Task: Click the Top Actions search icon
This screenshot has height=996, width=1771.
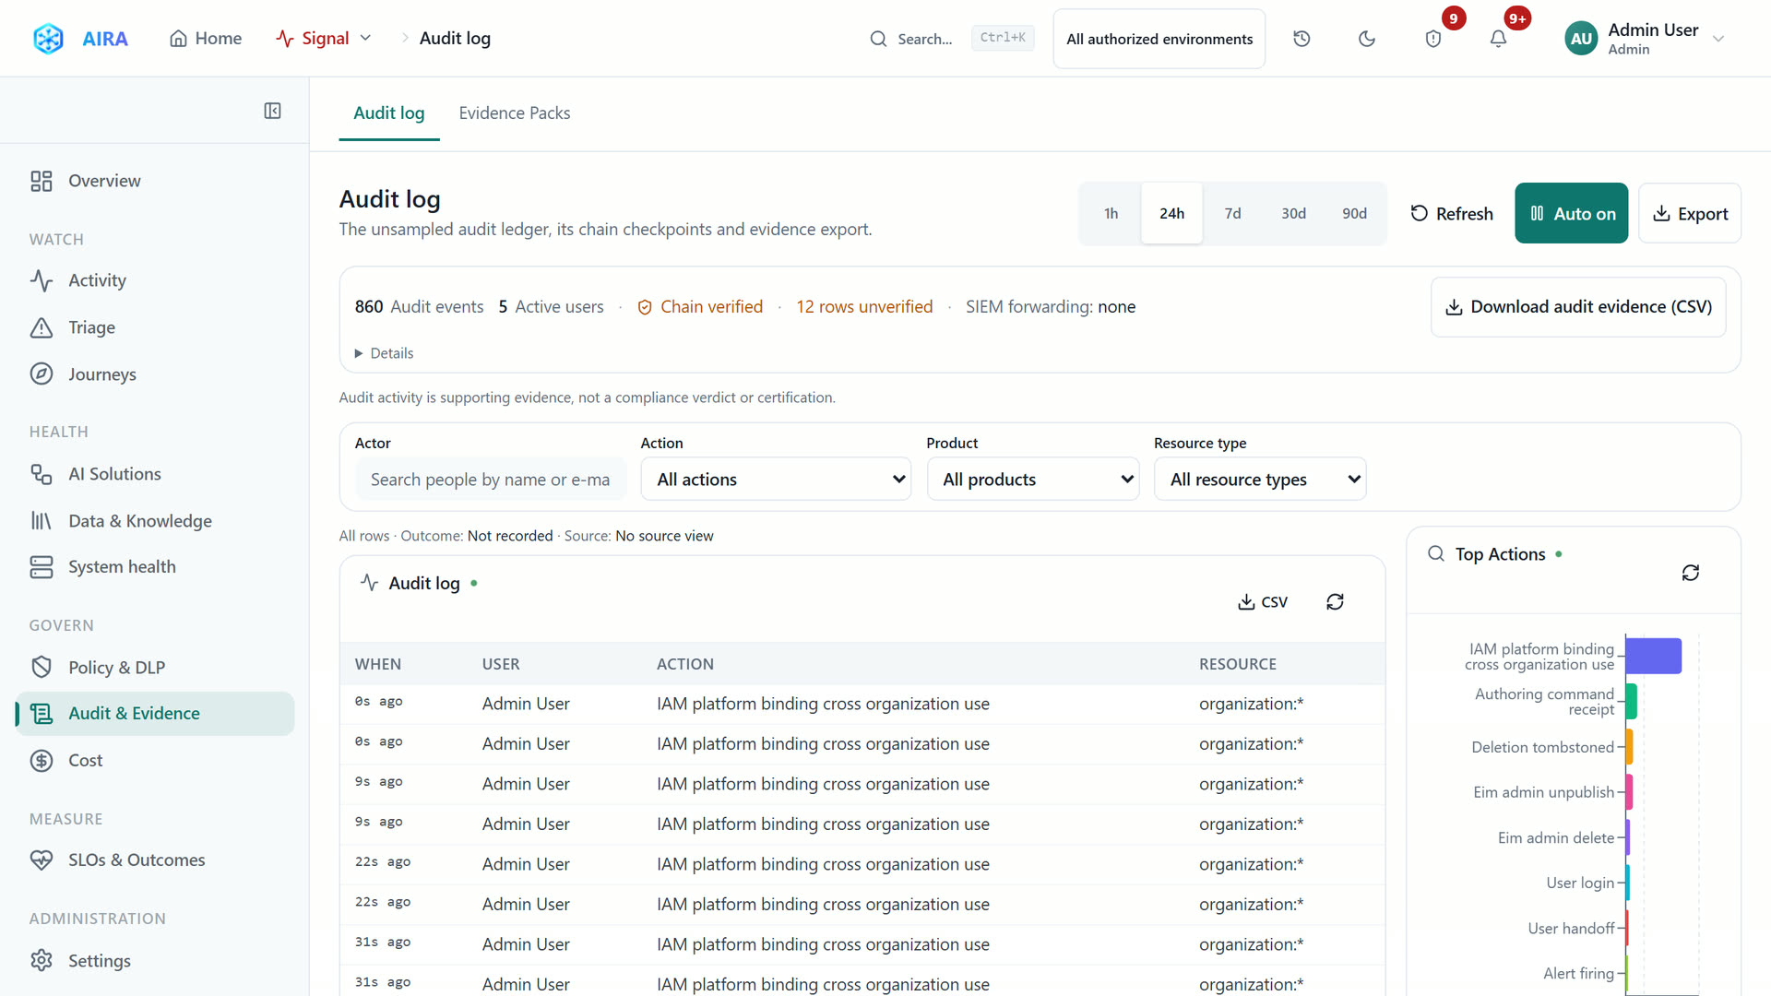Action: [x=1436, y=553]
